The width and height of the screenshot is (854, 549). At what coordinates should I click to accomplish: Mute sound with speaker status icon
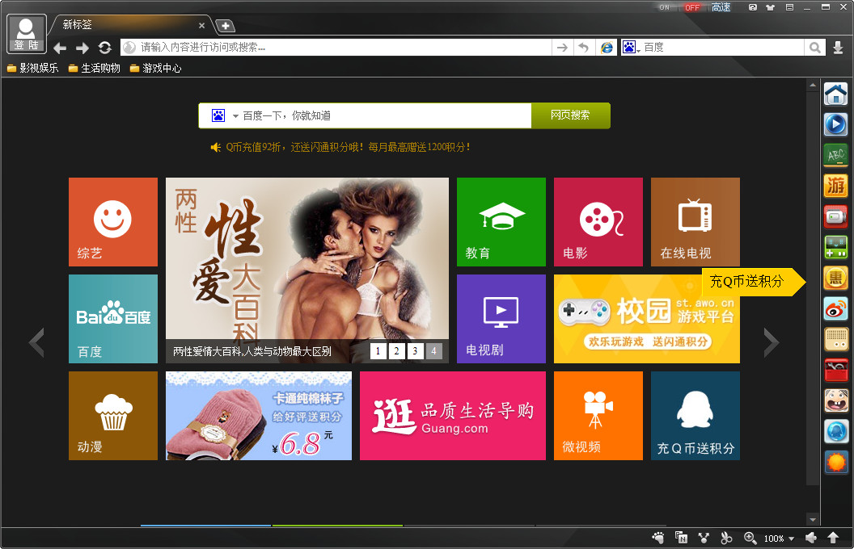point(811,538)
